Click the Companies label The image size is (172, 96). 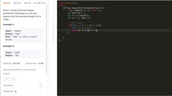(8, 91)
